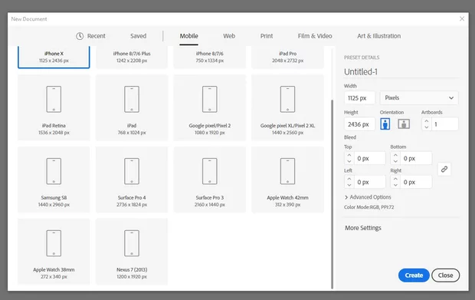Open More Settings
This screenshot has width=475, height=300.
pos(363,228)
